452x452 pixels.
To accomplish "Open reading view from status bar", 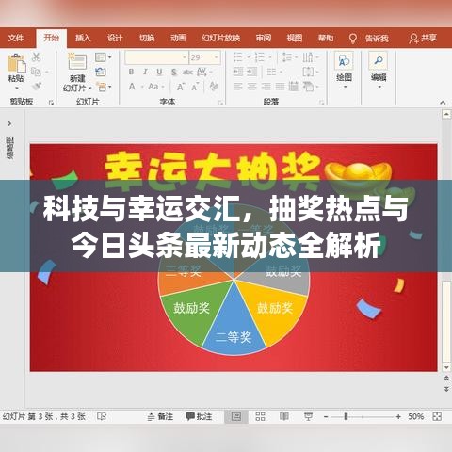I will pos(284,416).
